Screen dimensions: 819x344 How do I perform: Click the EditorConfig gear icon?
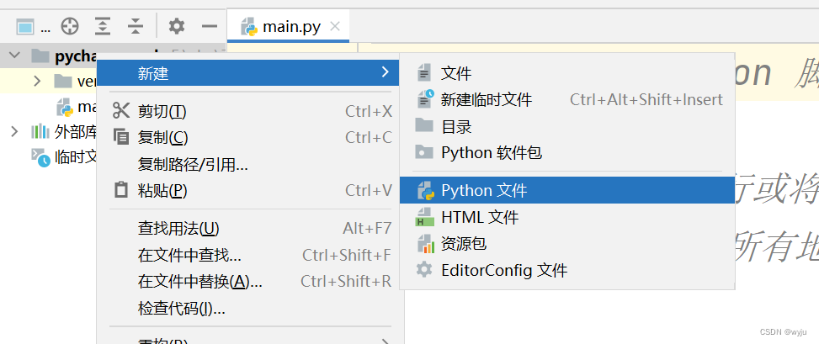tap(424, 269)
